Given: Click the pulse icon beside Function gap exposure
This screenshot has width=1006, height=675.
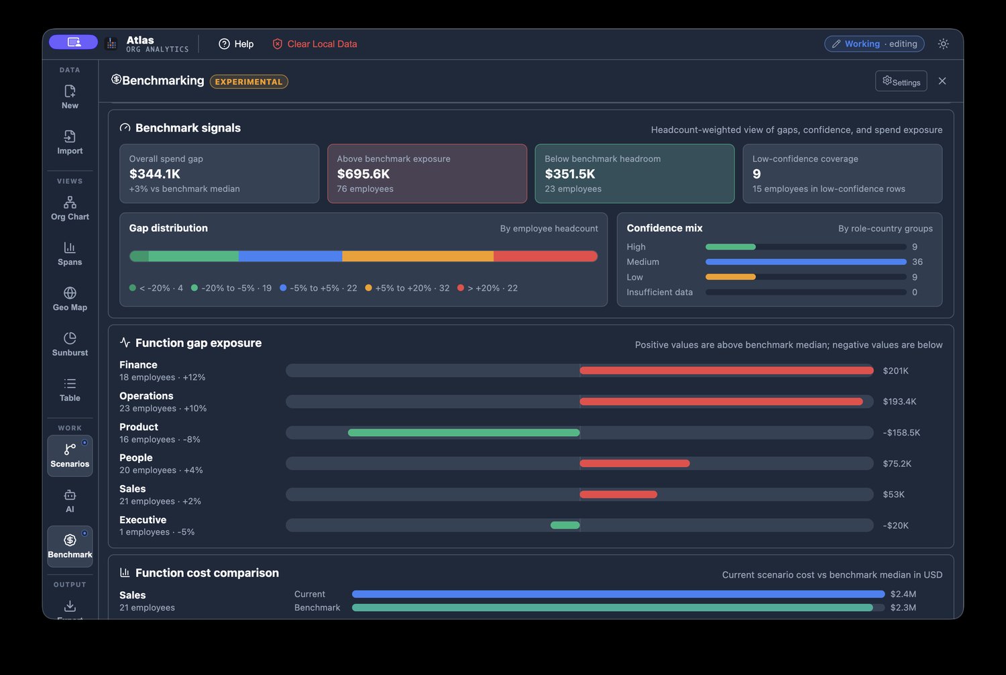Looking at the screenshot, I should (x=125, y=342).
